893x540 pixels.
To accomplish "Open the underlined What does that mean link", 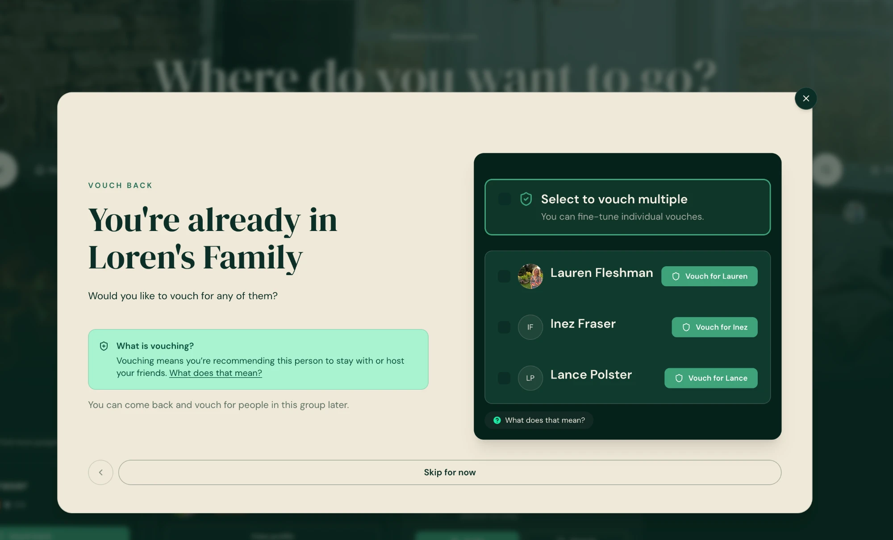I will point(216,373).
